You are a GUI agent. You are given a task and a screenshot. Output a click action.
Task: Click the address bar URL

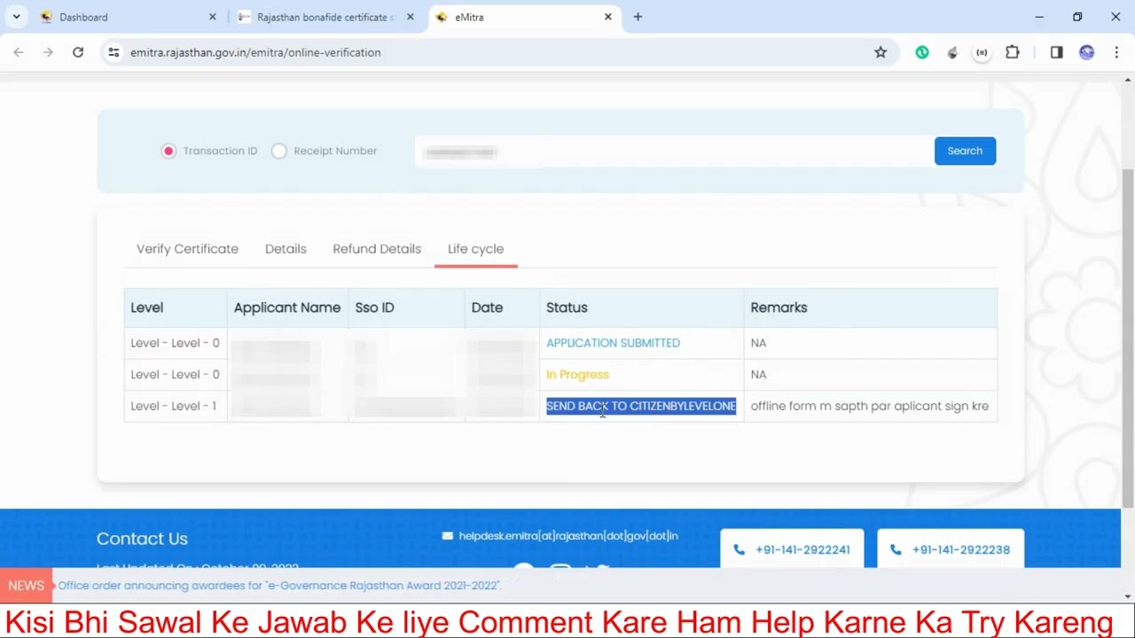(x=255, y=52)
